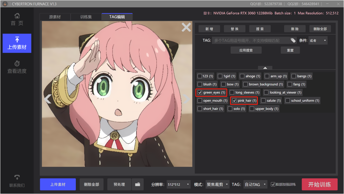Screen dimensions: 344x194
Task: Click the Cybertron Furnace app logo
Action: (x=5, y=4)
